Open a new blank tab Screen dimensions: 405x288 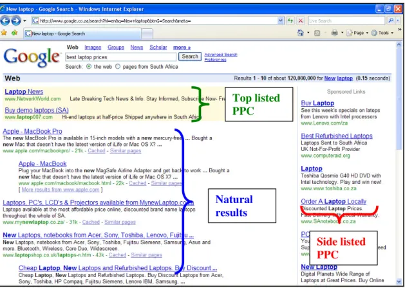click(x=147, y=34)
